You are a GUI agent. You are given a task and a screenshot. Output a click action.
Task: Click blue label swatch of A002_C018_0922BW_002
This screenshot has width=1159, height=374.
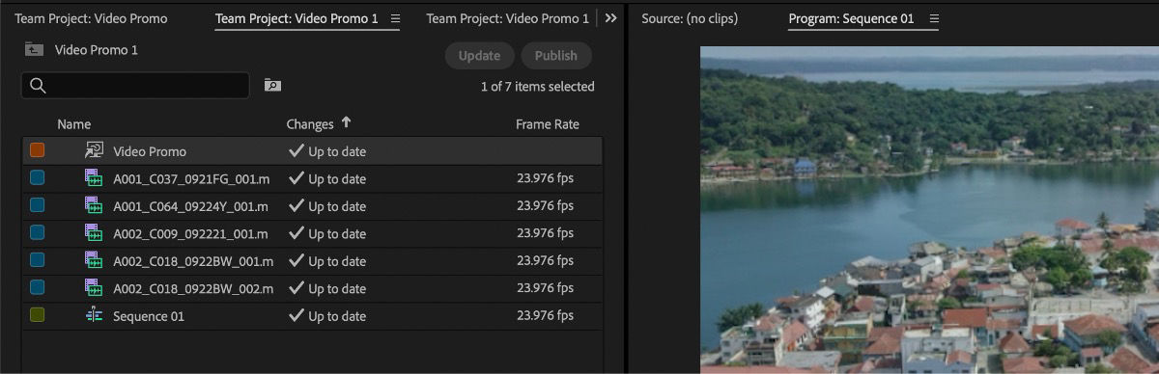point(38,288)
